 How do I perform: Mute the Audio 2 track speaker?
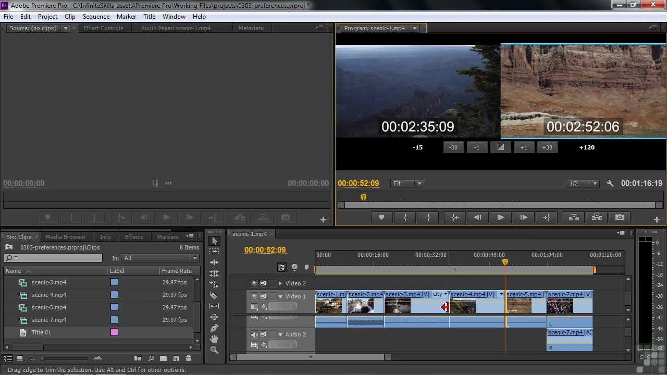254,334
